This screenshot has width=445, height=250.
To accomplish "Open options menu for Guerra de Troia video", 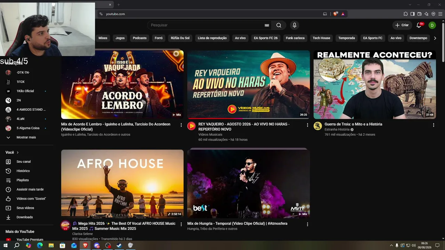I will tap(434, 125).
